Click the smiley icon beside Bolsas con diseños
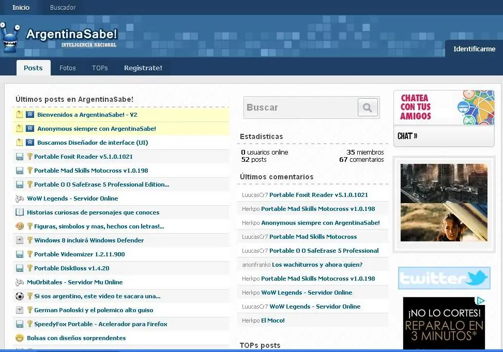Viewport: 503px width, 352px height. click(x=20, y=338)
